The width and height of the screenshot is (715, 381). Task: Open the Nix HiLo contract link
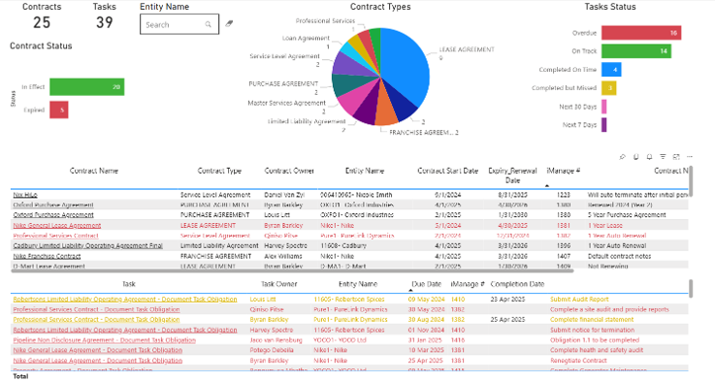(x=25, y=195)
